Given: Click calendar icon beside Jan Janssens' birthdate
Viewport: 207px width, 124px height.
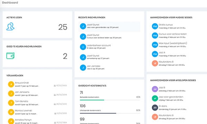Looking at the screenshot, I should pyautogui.click(x=55, y=95).
